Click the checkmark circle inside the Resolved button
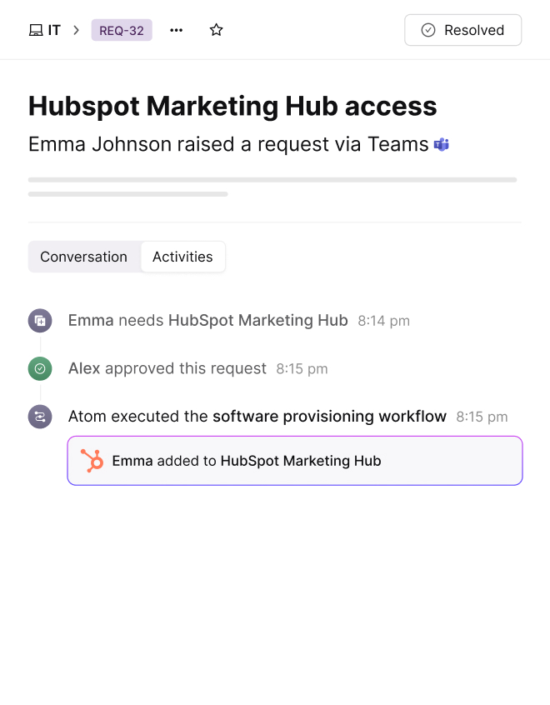 (427, 29)
